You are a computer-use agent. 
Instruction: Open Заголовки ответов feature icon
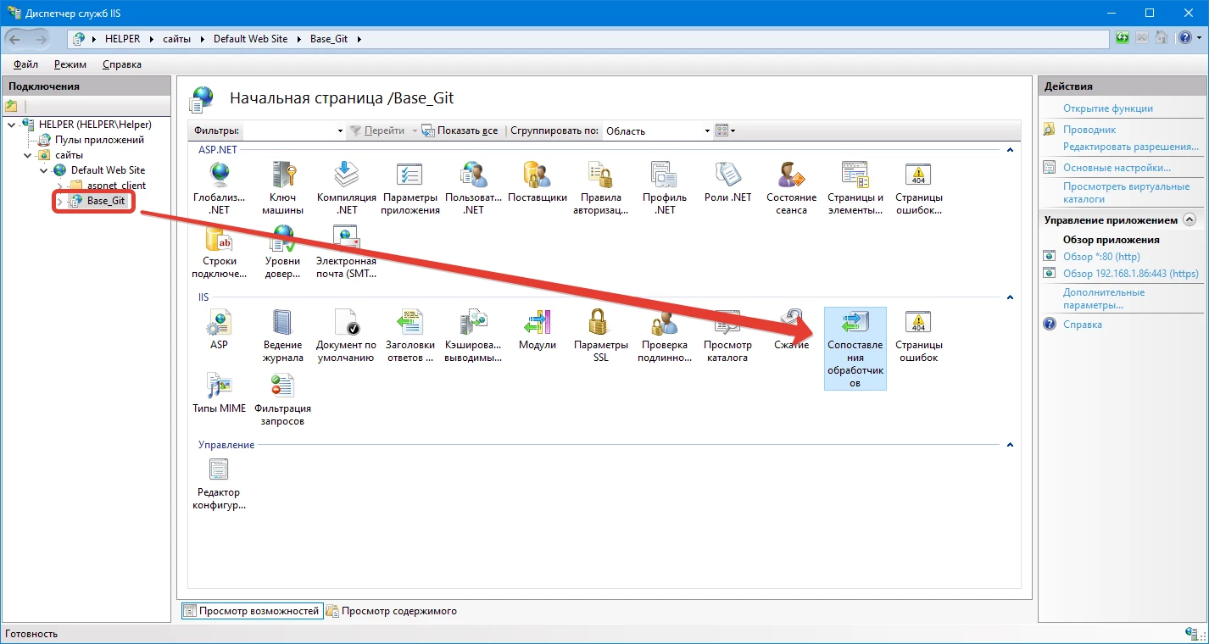(x=410, y=336)
